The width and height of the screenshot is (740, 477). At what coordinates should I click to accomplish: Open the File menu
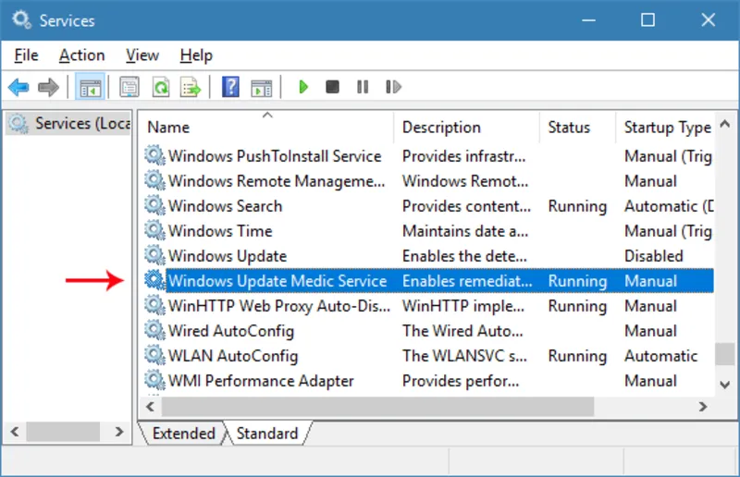pyautogui.click(x=26, y=55)
